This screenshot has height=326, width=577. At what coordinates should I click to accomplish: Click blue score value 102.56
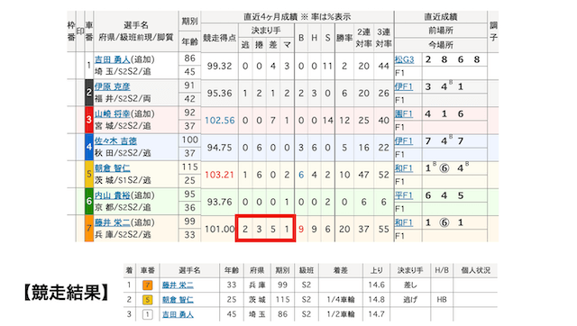[x=220, y=121]
